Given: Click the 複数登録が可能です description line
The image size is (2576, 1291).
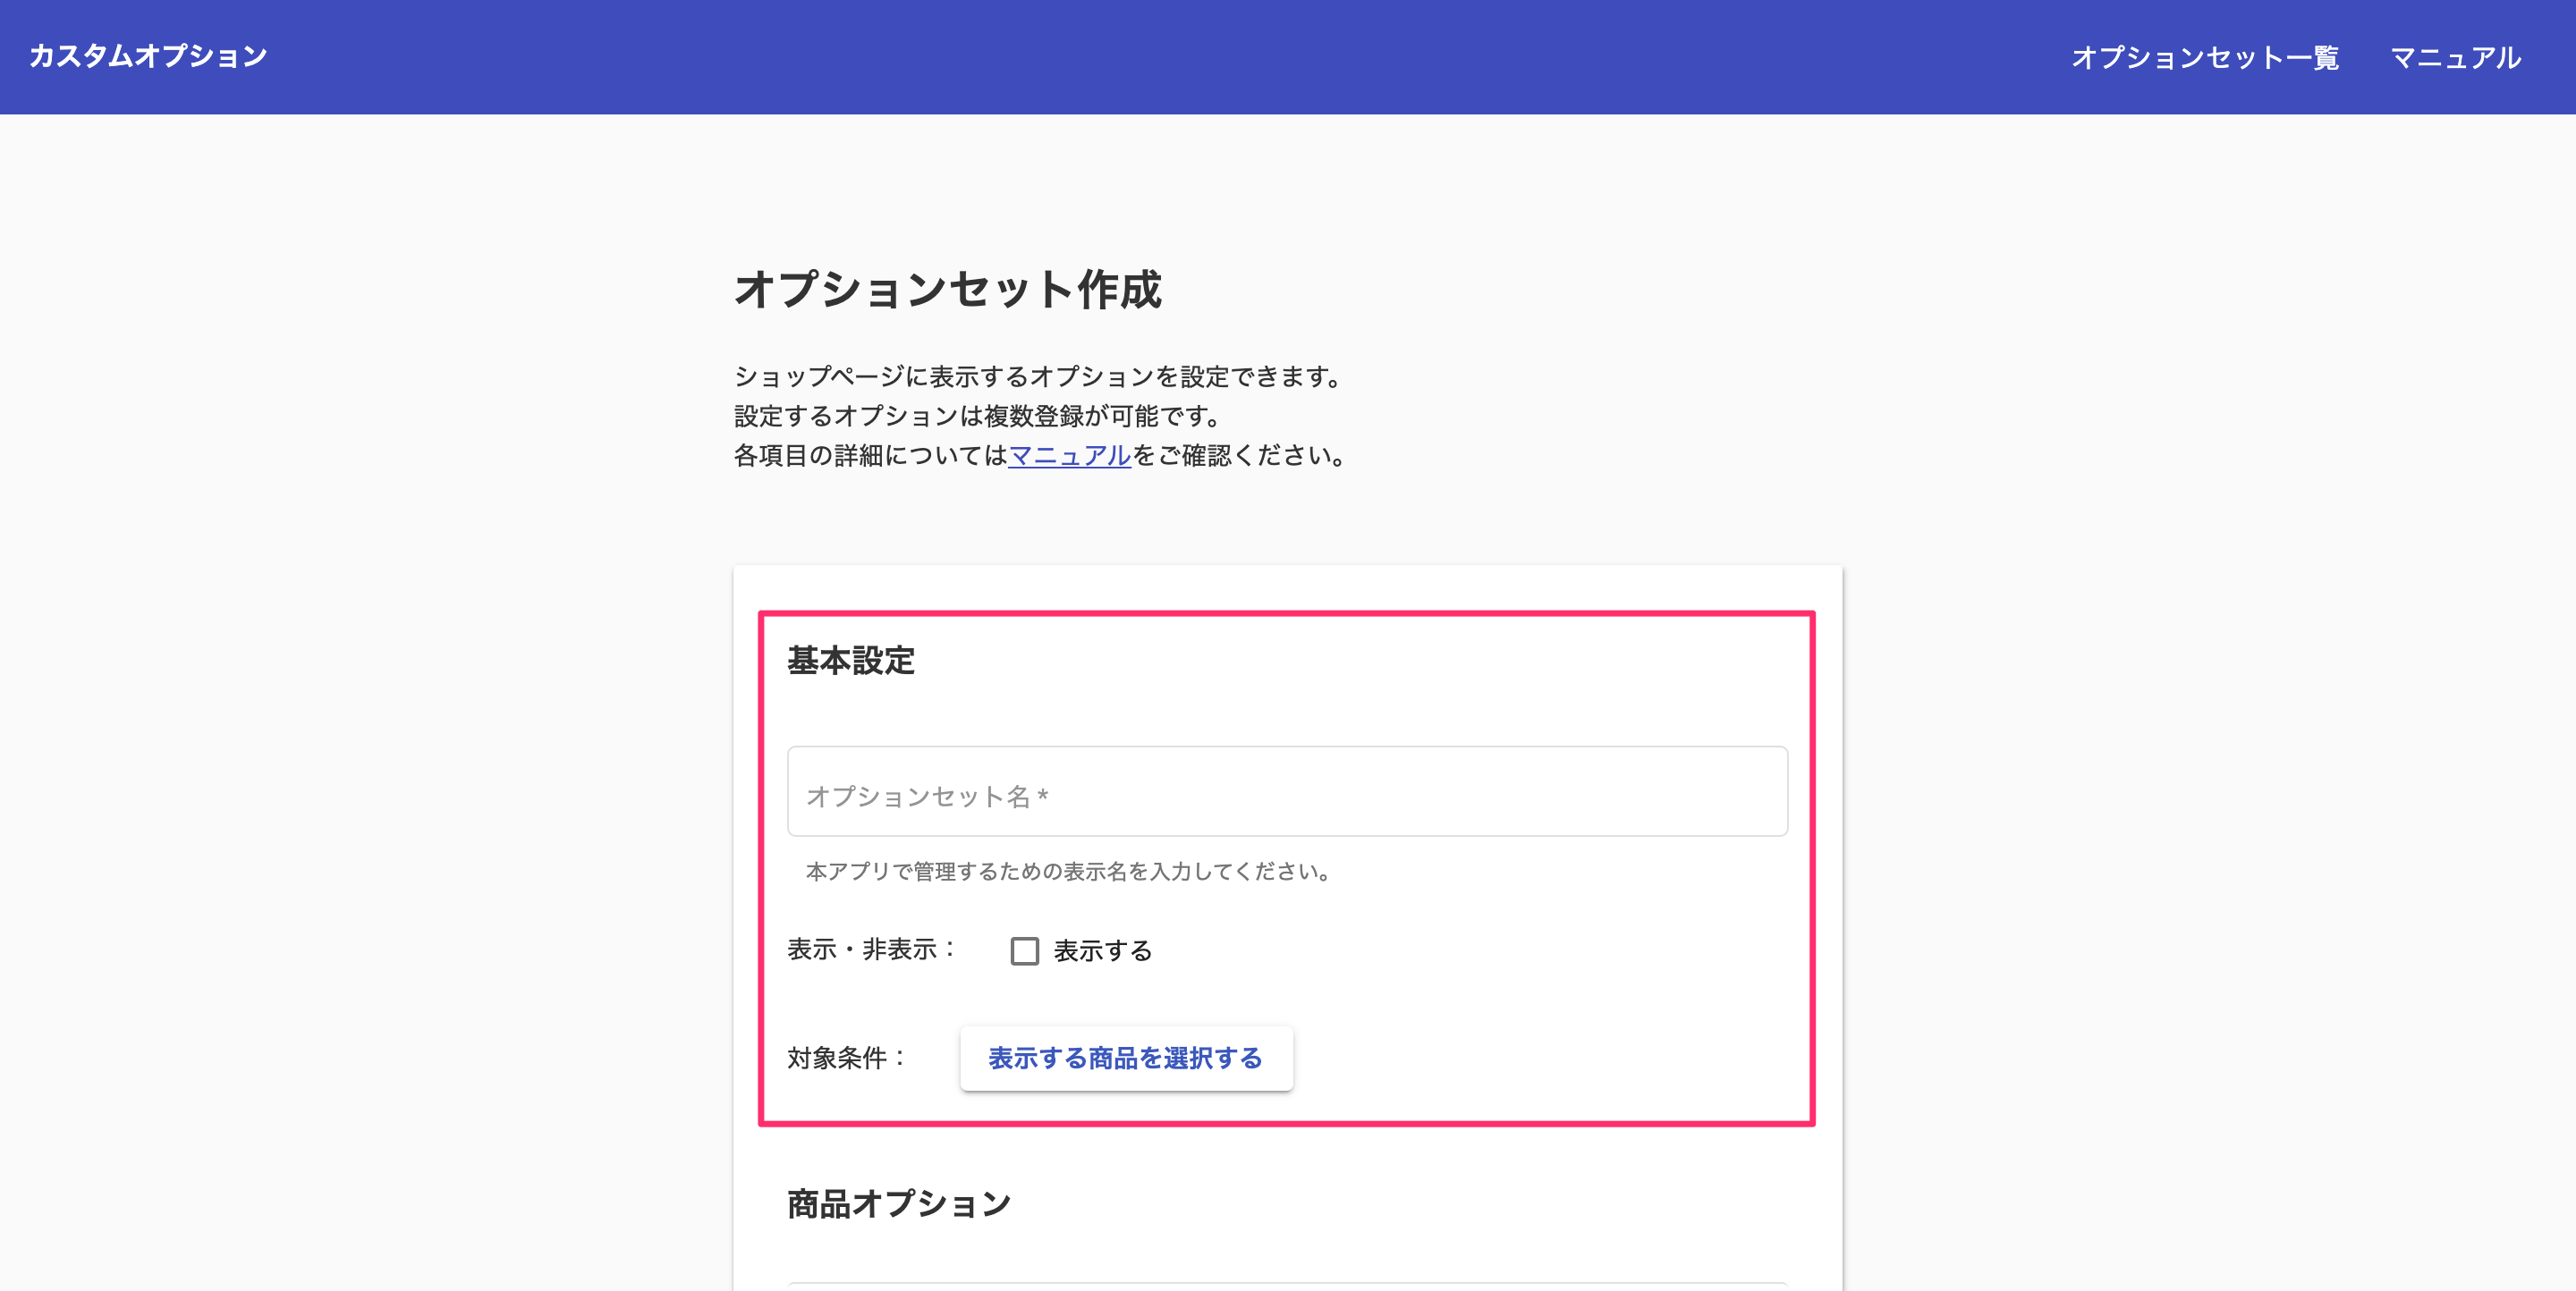Looking at the screenshot, I should (x=977, y=416).
